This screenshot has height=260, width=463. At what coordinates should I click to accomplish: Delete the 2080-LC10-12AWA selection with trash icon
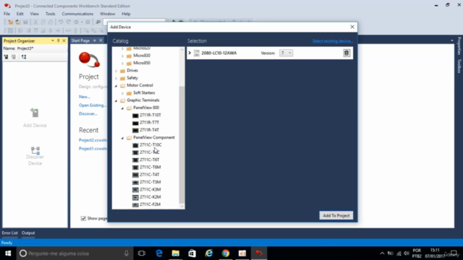[347, 53]
